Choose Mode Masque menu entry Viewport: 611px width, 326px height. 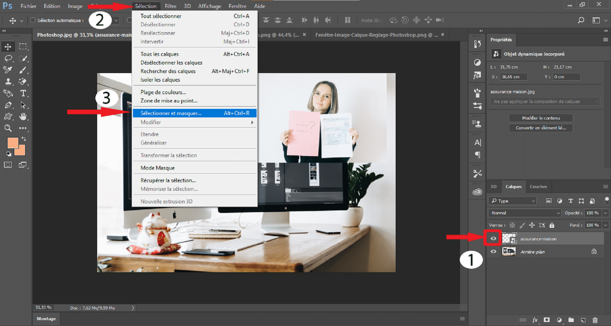point(195,168)
